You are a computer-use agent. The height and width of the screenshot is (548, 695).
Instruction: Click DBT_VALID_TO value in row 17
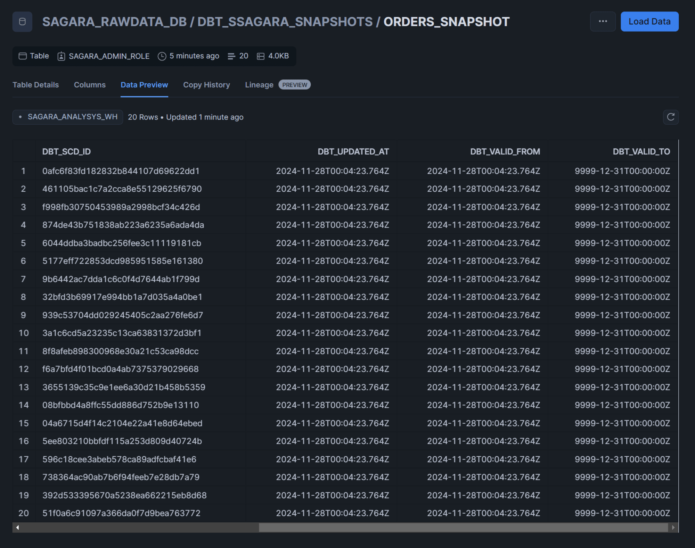pyautogui.click(x=622, y=459)
